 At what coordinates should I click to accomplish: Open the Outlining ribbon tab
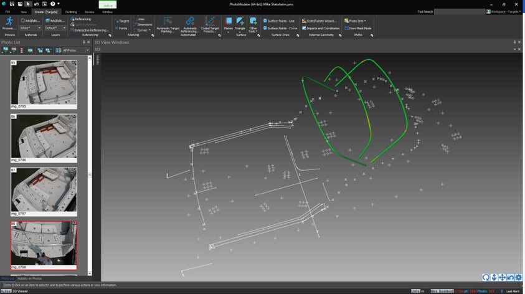pos(72,12)
